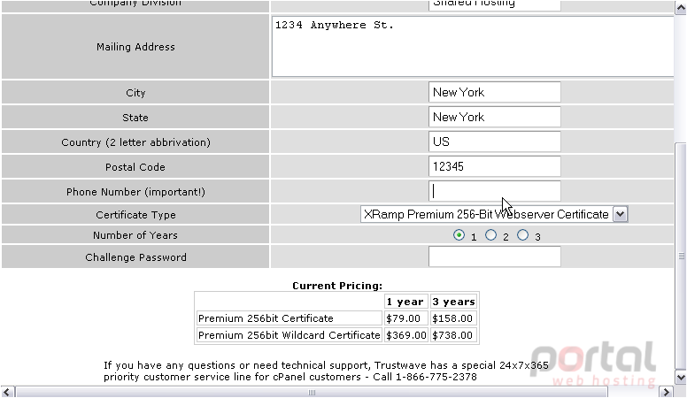Click the Phone Number (important!) label

pos(135,192)
